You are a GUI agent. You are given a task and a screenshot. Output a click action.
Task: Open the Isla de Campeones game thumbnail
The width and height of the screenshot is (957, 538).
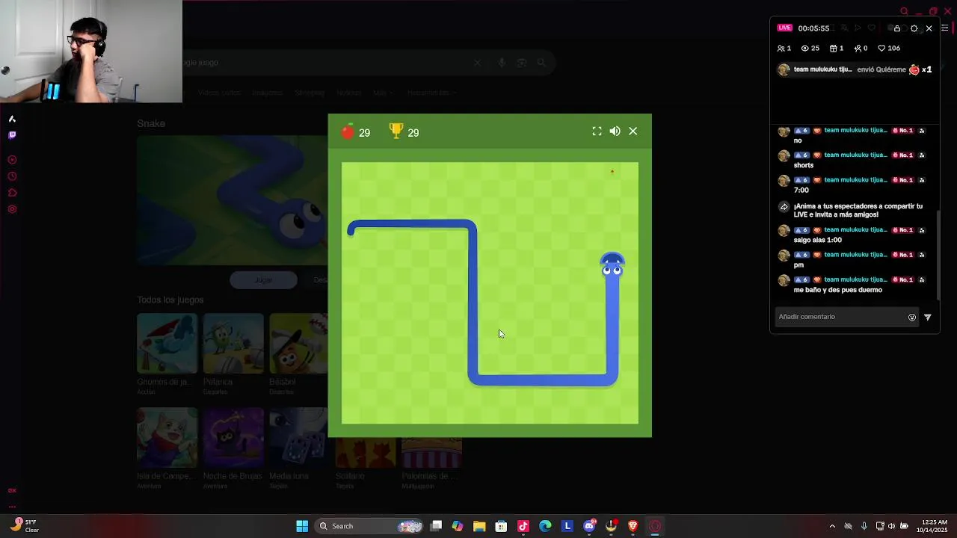(167, 437)
